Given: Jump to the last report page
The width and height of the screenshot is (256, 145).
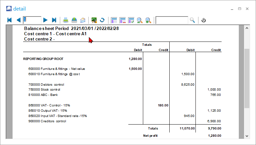Looking at the screenshot, I should (54, 20).
